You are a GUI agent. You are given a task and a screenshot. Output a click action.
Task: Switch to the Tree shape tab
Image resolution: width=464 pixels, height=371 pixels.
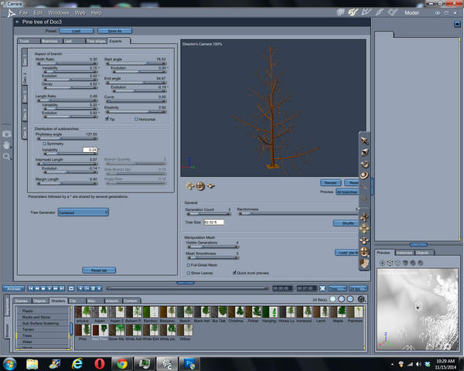96,39
